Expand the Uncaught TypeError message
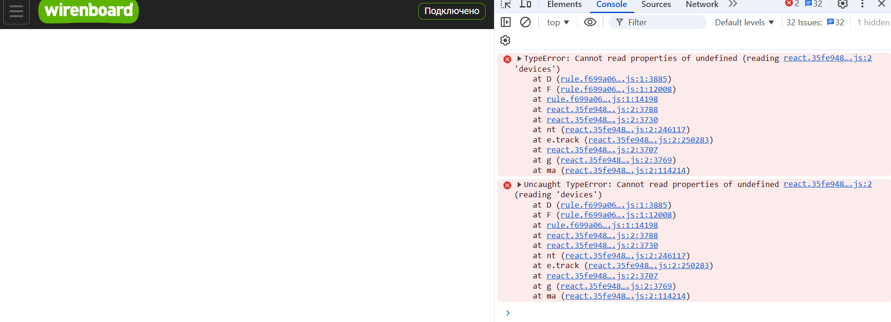 pos(519,185)
